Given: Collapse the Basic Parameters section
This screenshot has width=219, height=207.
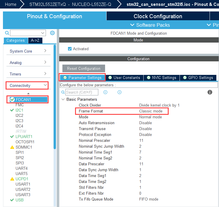Looking at the screenshot, I should (x=63, y=99).
